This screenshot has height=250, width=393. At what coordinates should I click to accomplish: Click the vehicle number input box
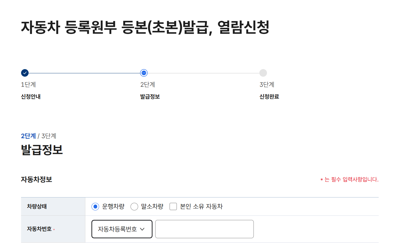click(204, 229)
